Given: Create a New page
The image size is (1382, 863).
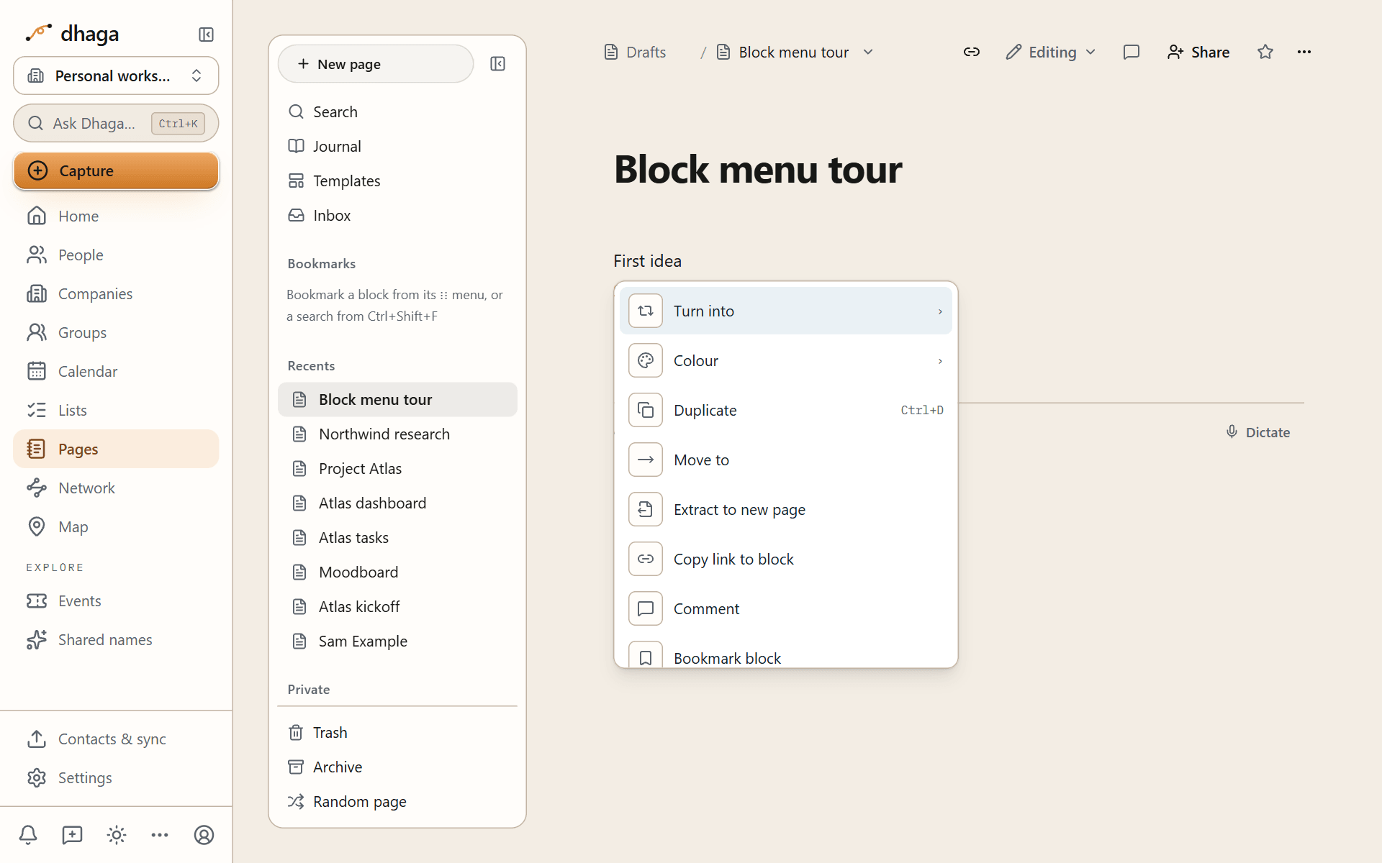Looking at the screenshot, I should [375, 64].
